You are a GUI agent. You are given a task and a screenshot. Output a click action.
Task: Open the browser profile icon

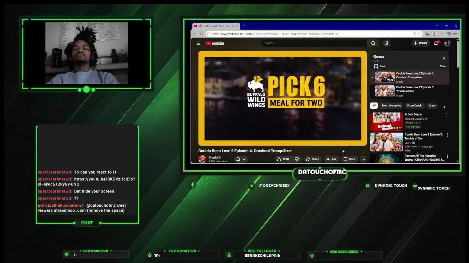pos(434,34)
